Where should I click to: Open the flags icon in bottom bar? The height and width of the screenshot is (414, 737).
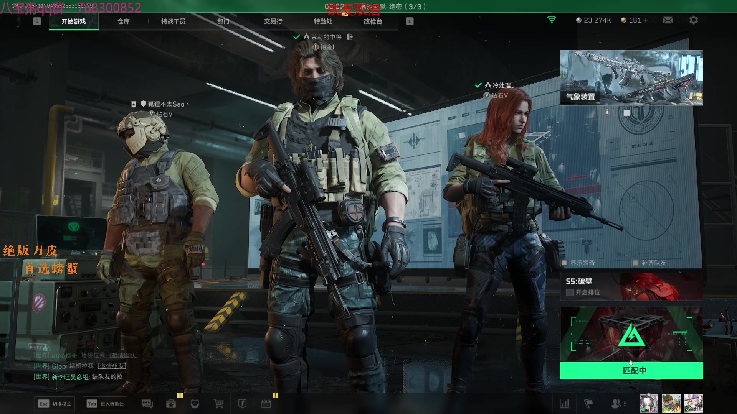[588, 404]
